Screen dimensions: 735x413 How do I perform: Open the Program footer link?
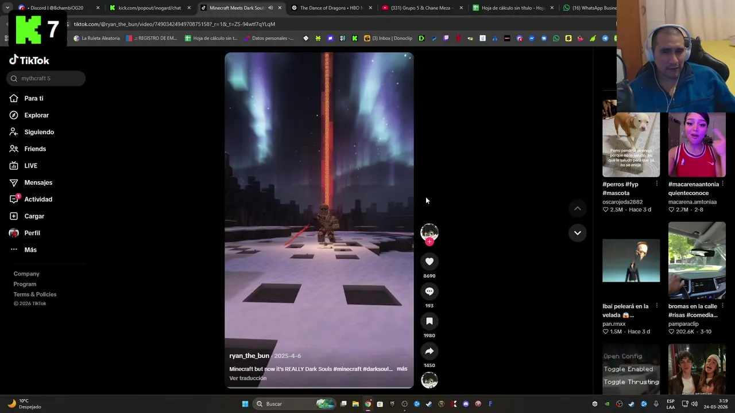click(25, 284)
